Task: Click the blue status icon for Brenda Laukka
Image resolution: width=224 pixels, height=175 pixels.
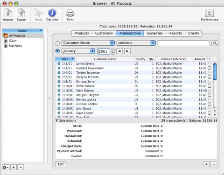Action: point(59,99)
